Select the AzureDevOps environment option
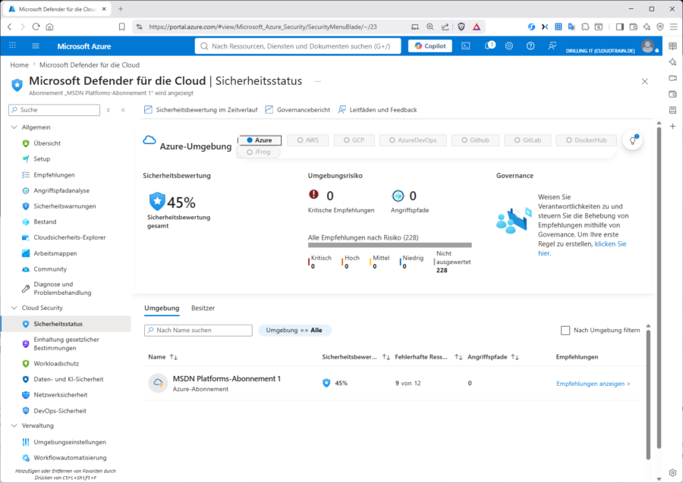The image size is (683, 483). [413, 140]
